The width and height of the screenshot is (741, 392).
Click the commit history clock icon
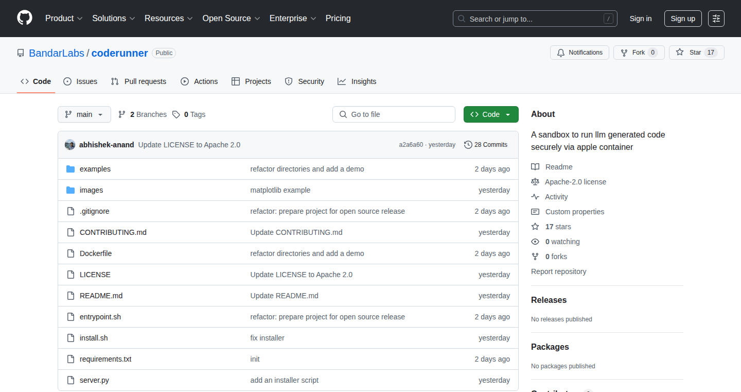[468, 145]
